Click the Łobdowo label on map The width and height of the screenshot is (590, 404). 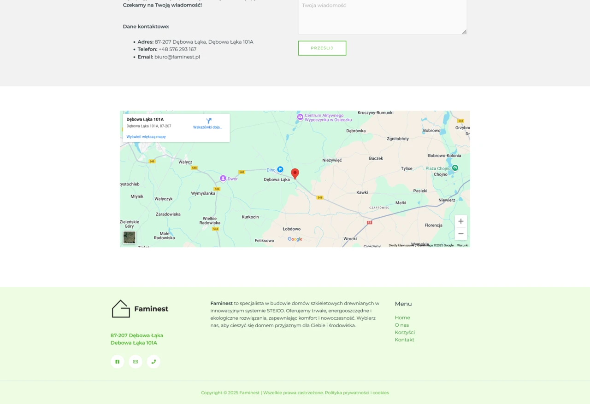coord(291,229)
